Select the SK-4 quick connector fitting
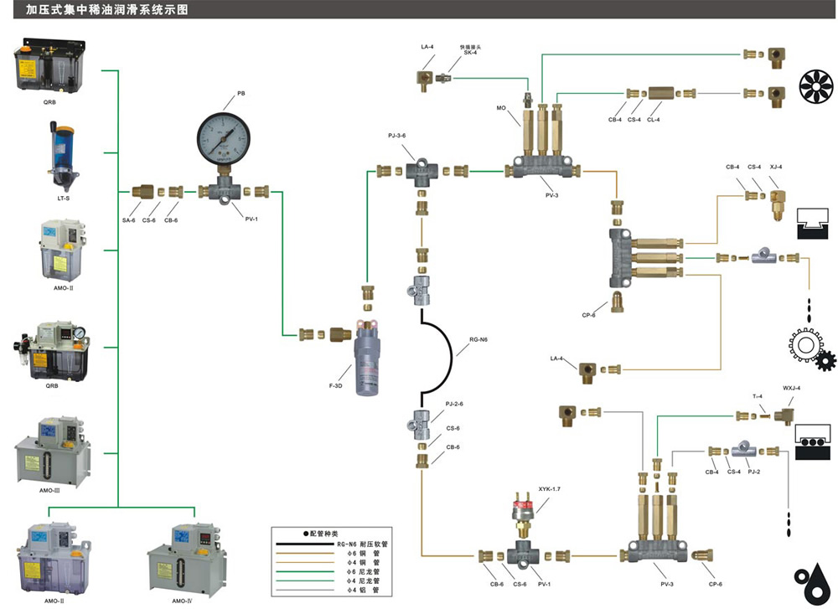The image size is (838, 609). [x=445, y=78]
